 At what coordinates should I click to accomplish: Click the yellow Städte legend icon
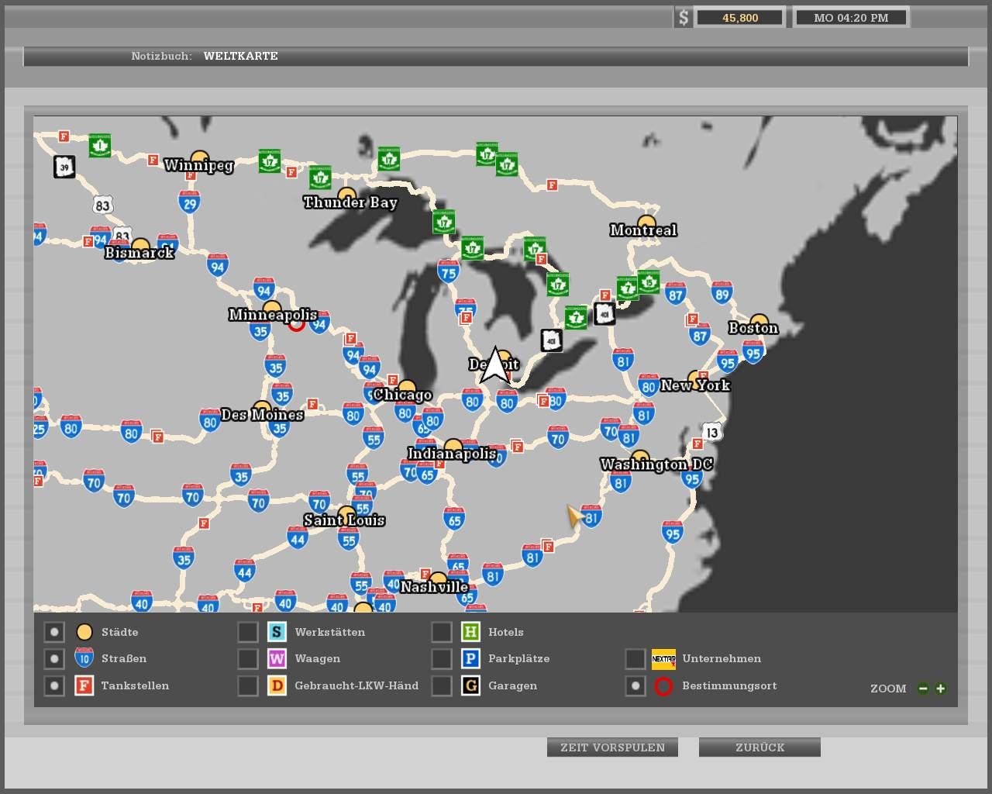click(84, 632)
